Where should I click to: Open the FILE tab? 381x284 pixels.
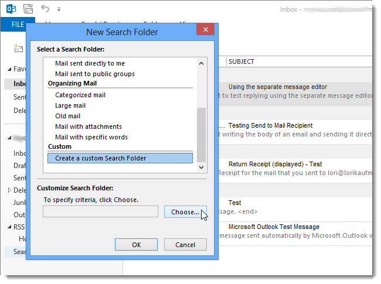[18, 25]
